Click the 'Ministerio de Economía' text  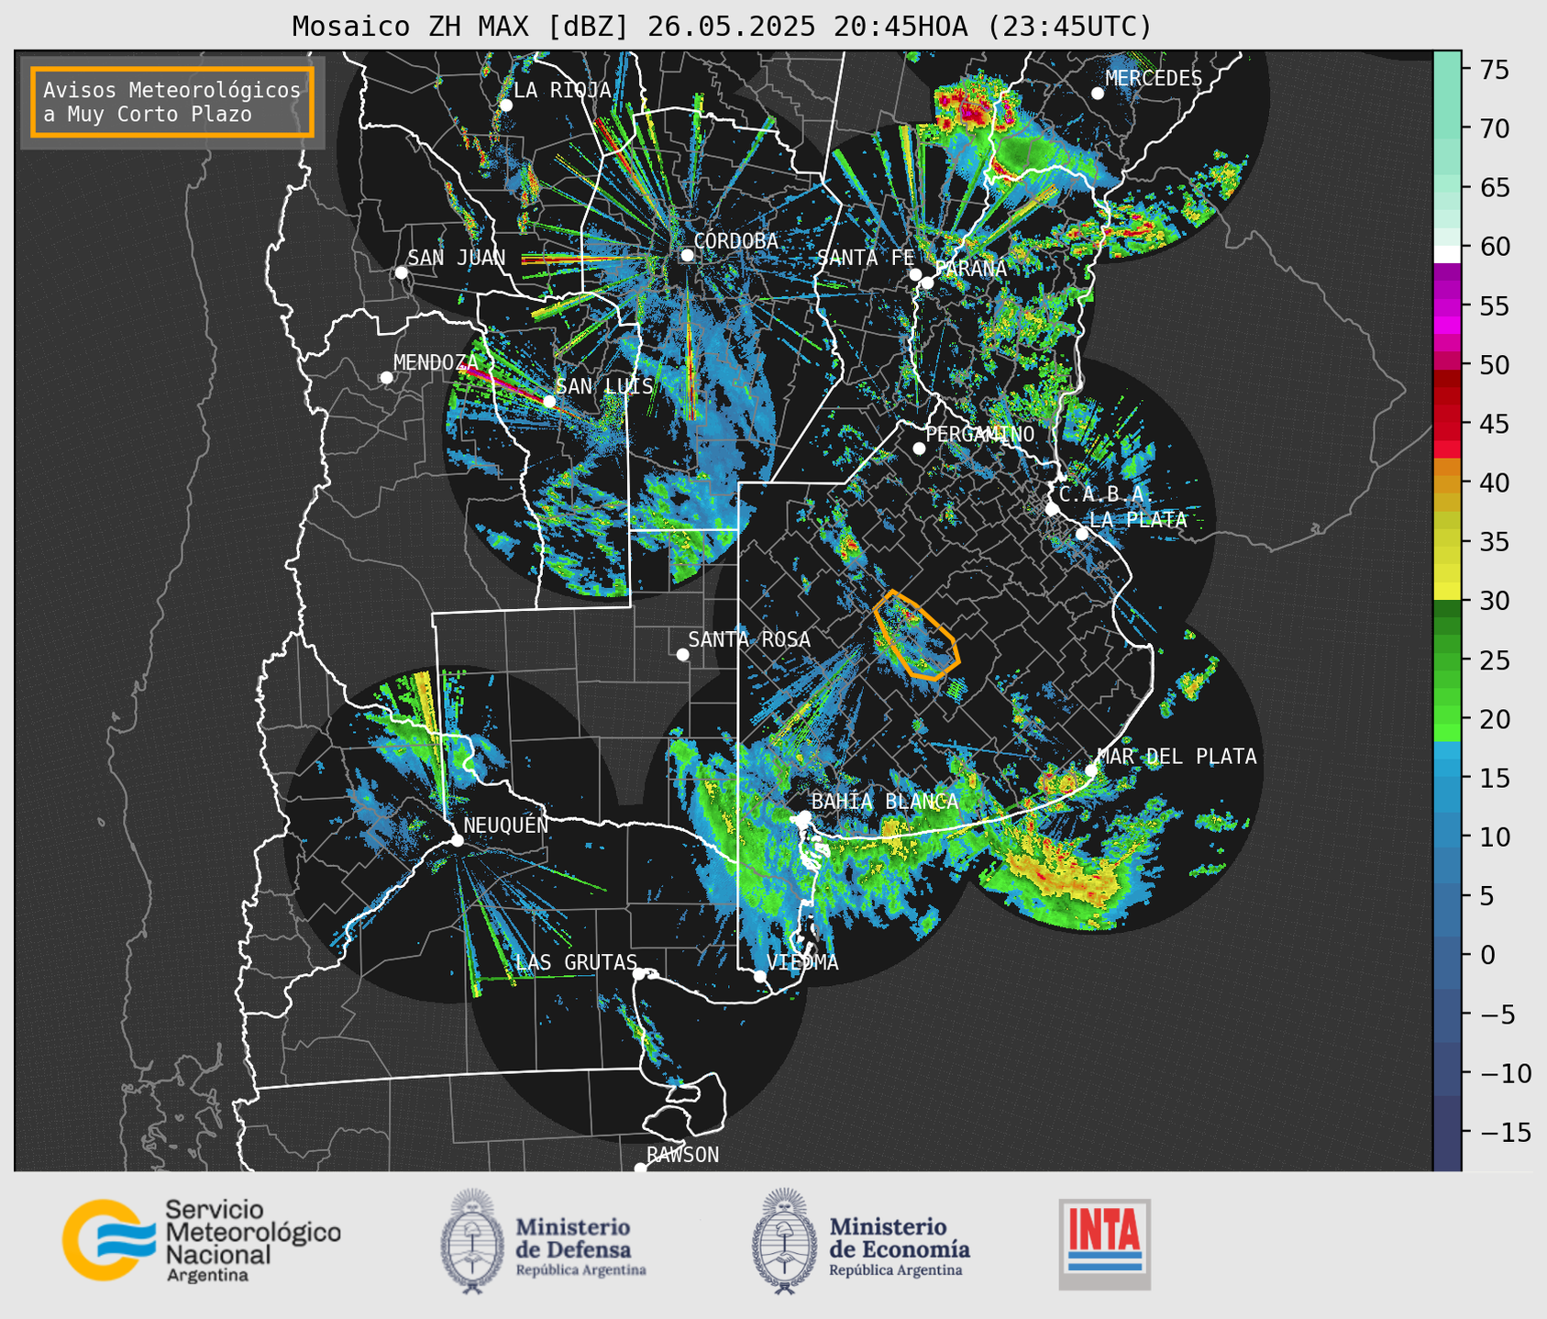click(x=900, y=1238)
